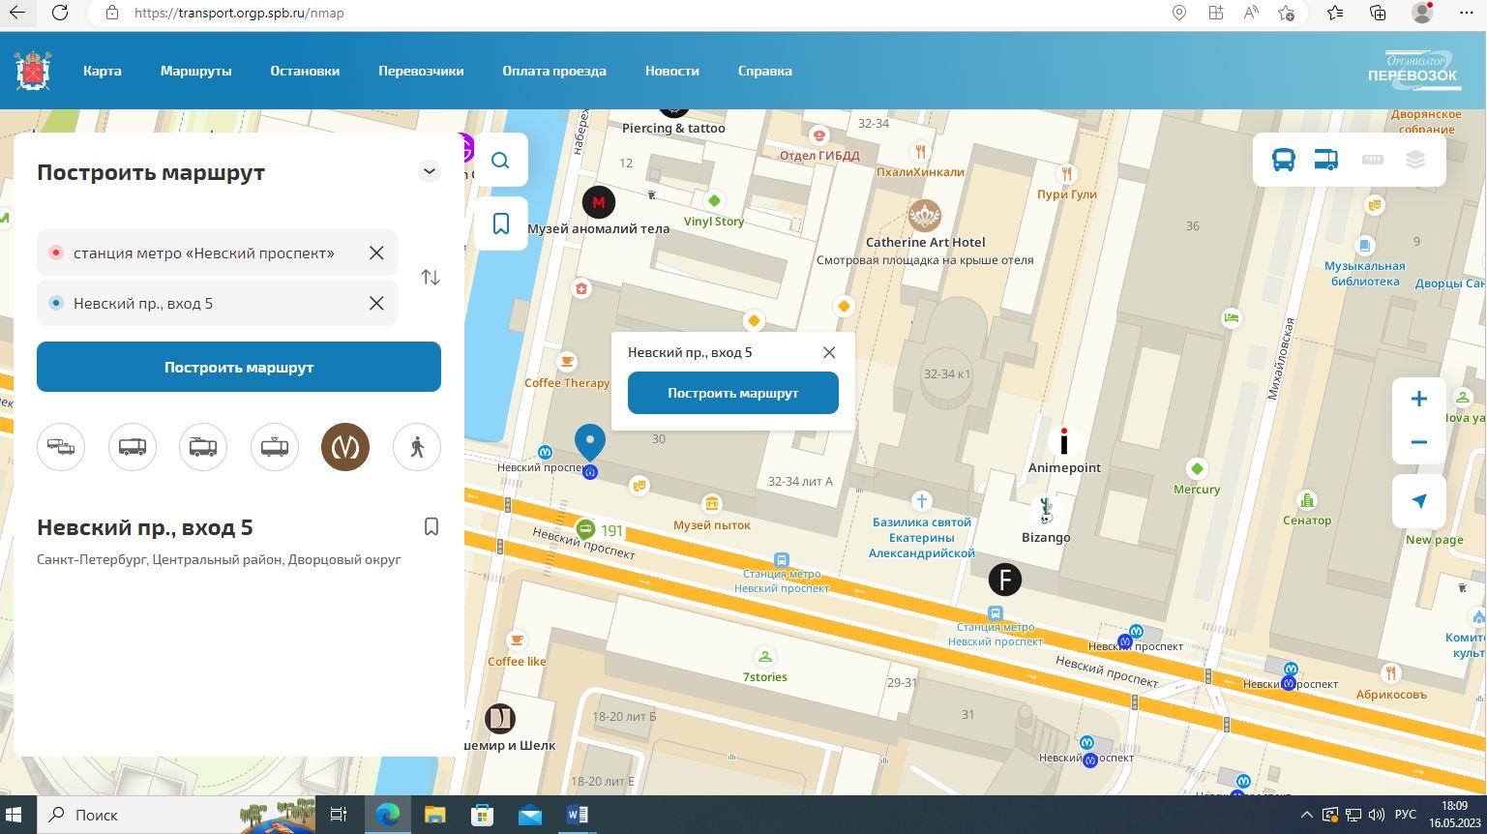Click the Невский пр., вход 5 destination field
Screen dimensions: 1487x834
[x=203, y=304]
